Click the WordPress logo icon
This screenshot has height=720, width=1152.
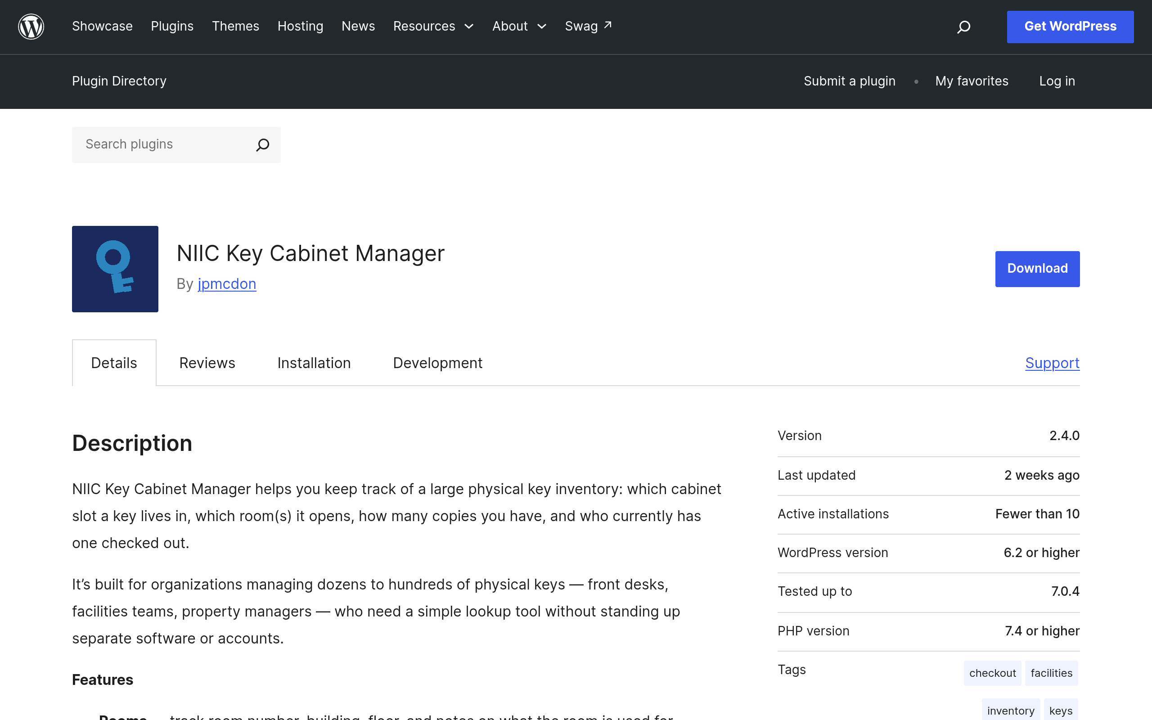click(x=31, y=27)
